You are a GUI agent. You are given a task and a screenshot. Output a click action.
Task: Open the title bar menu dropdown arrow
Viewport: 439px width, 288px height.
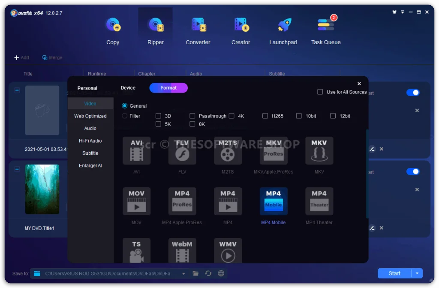[403, 12]
